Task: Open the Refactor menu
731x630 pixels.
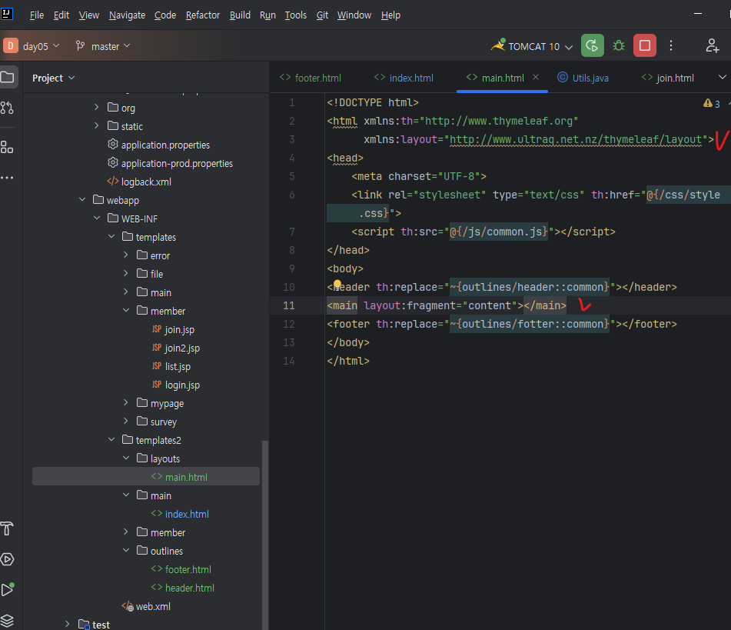Action: coord(203,15)
